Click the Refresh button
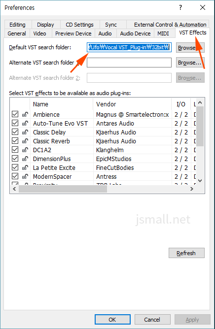This screenshot has width=215, height=329. (x=186, y=253)
